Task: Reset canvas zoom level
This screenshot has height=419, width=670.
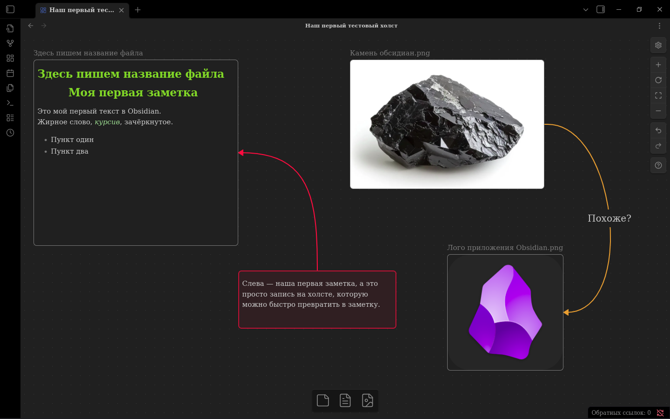Action: coord(658,80)
